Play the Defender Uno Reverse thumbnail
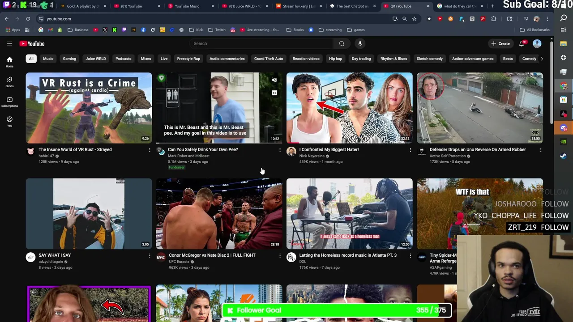This screenshot has width=573, height=322. coord(480,108)
